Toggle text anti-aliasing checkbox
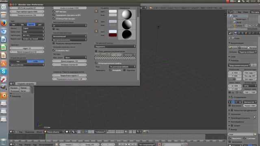Screen dimensions: 260x146 click(54, 50)
